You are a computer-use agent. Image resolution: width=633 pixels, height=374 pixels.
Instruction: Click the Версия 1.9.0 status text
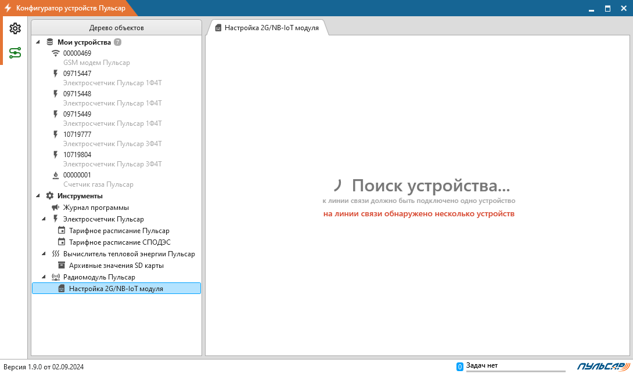(44, 366)
